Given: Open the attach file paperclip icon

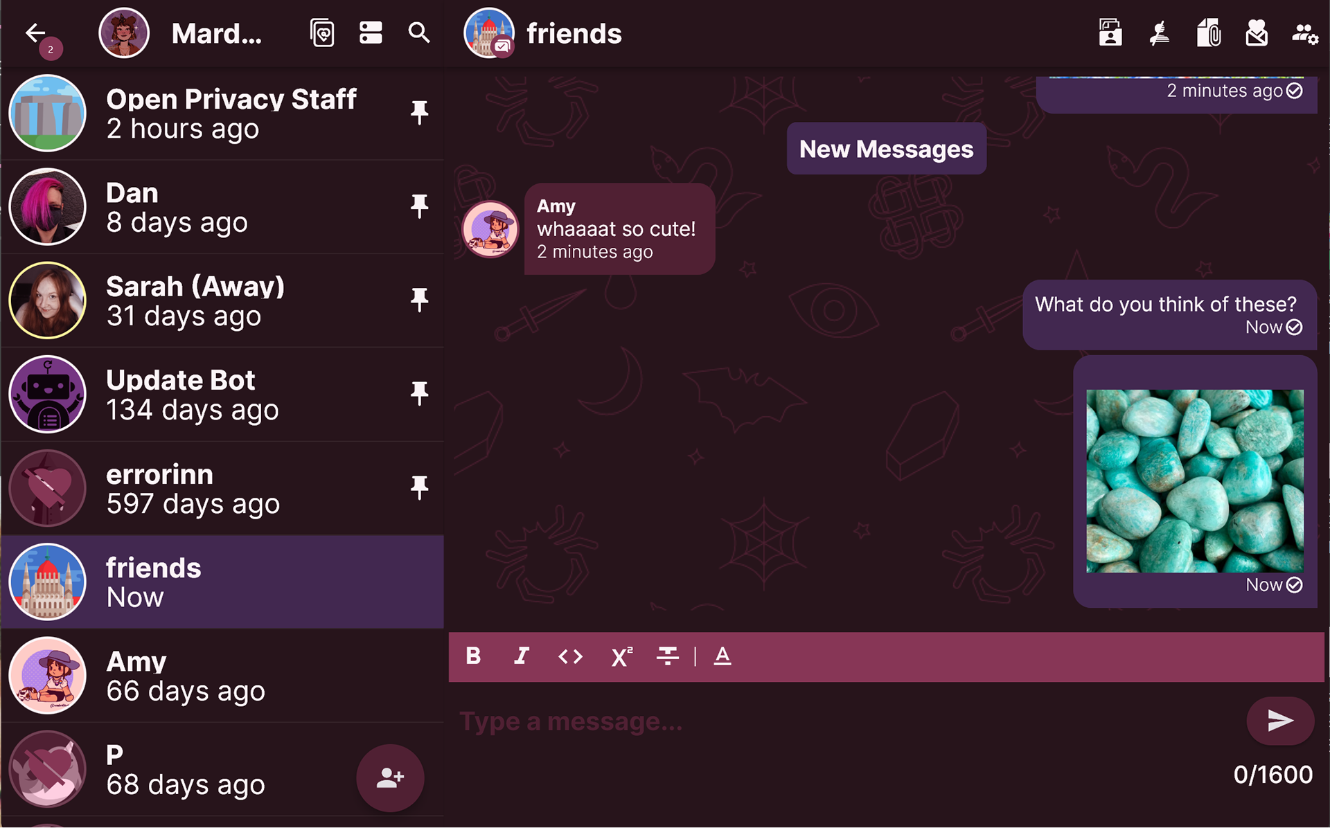Looking at the screenshot, I should point(1208,33).
